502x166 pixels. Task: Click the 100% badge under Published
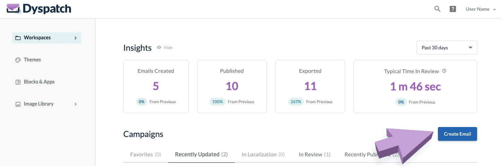coord(217,102)
